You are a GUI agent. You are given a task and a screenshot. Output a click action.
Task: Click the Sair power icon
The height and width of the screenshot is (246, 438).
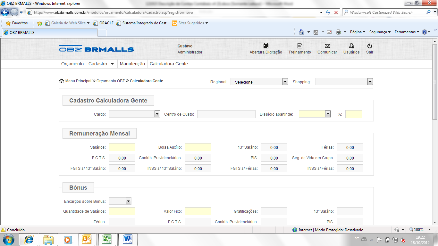370,46
